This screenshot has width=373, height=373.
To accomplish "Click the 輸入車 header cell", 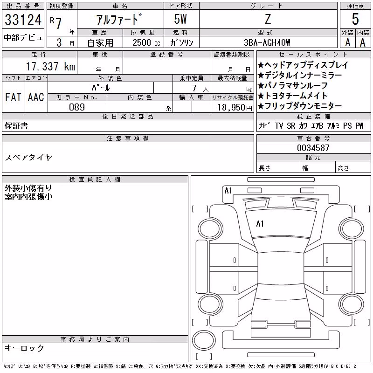I will coord(192,97).
